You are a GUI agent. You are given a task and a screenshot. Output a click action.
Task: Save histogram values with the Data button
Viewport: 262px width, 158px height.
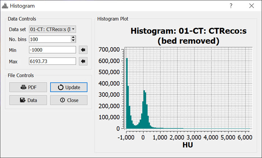point(28,100)
